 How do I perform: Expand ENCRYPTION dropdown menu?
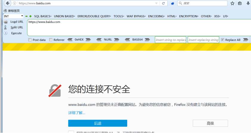(x=189, y=16)
